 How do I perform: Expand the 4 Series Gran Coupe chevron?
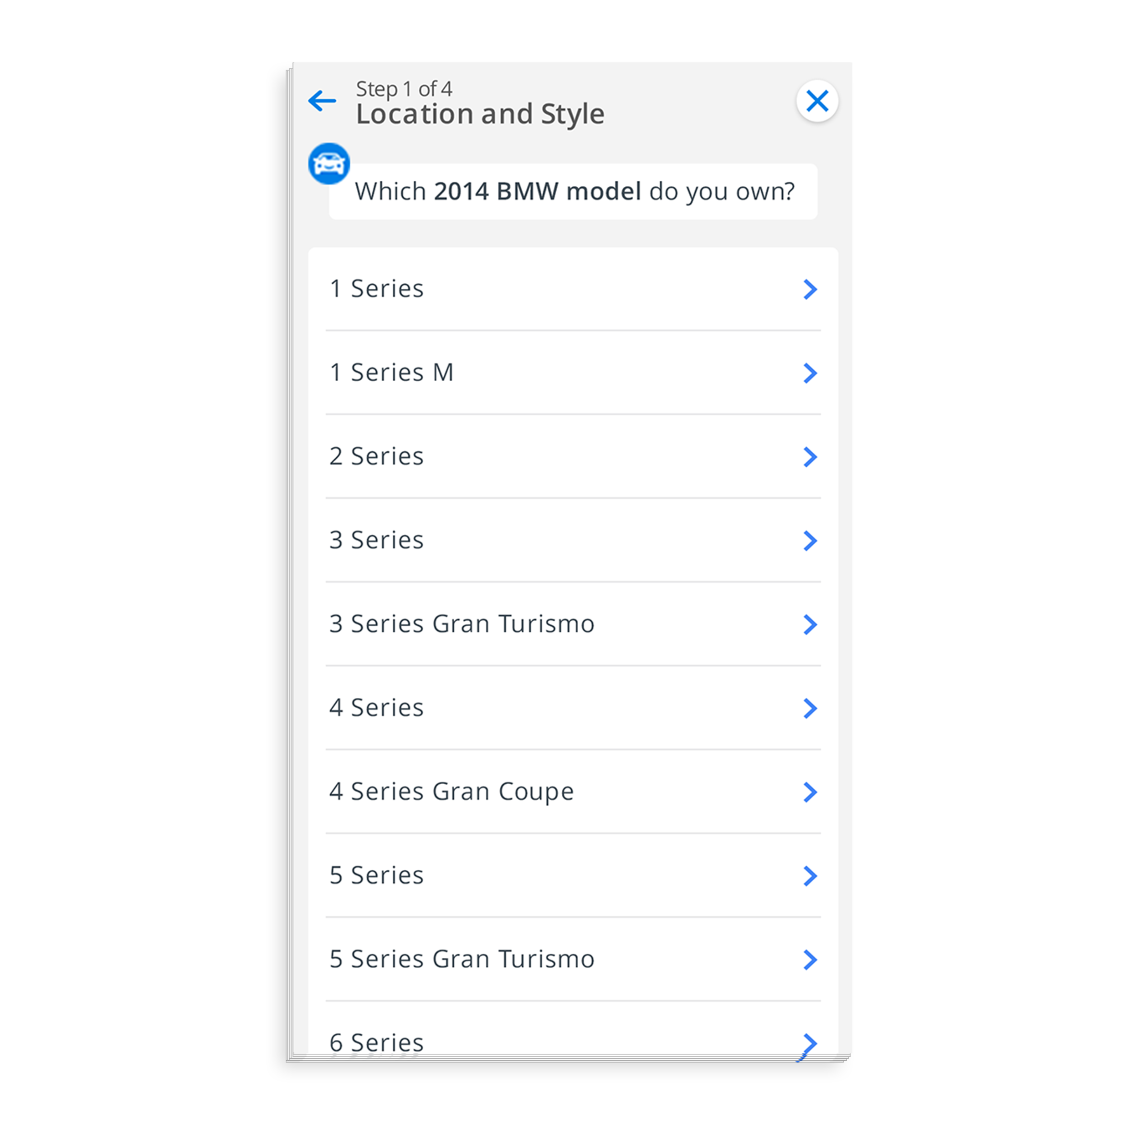(810, 792)
